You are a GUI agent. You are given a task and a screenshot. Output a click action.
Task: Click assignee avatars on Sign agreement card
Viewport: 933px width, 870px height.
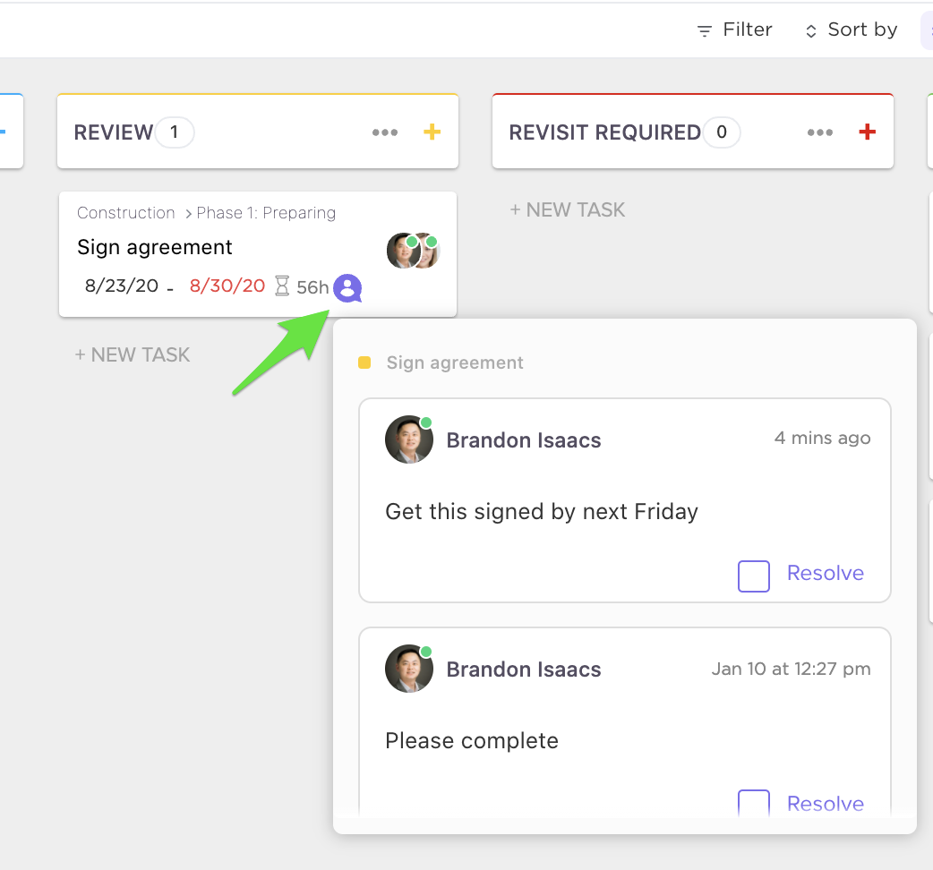tap(413, 252)
